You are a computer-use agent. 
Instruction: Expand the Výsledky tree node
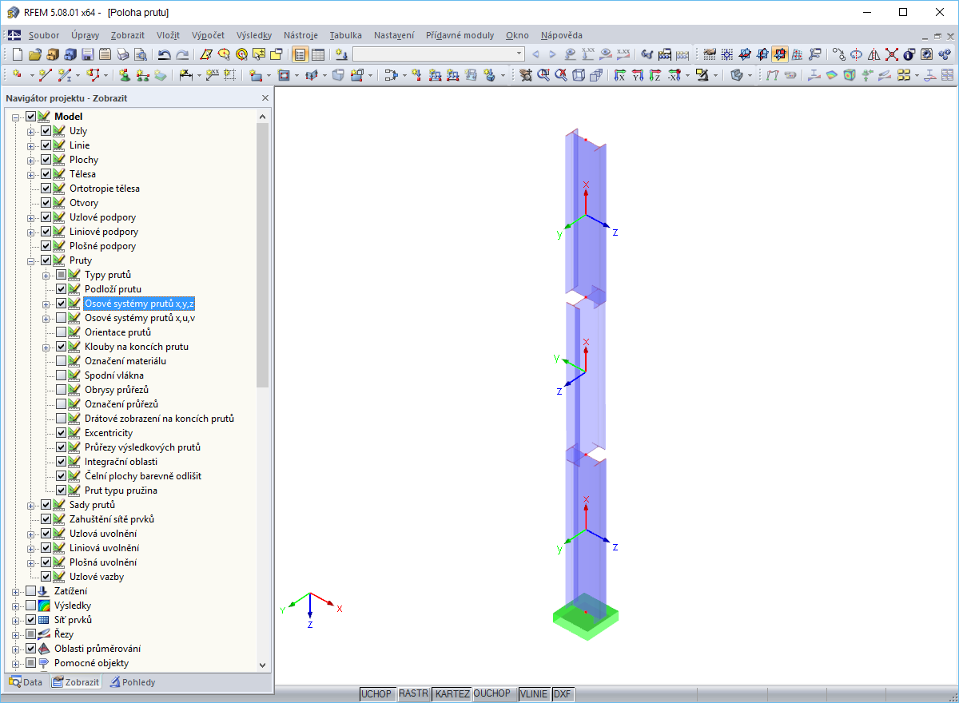16,606
